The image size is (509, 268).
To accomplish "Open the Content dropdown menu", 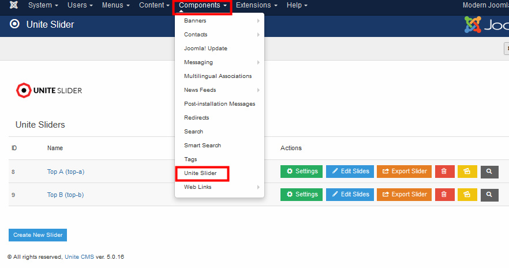I will [x=154, y=5].
